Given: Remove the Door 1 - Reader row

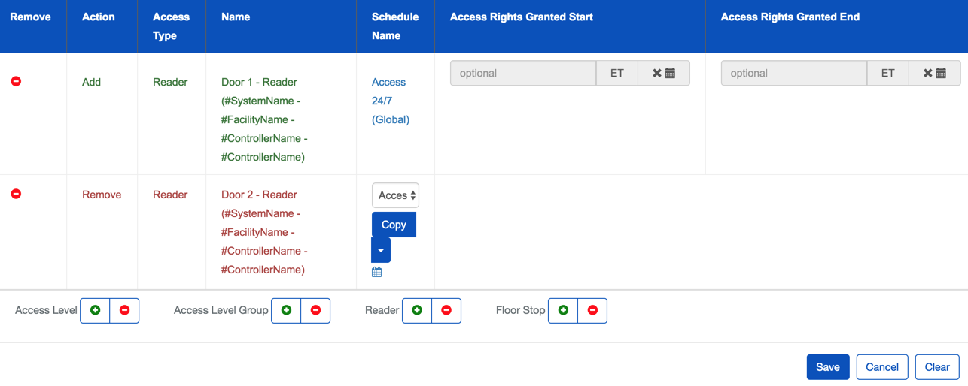Looking at the screenshot, I should point(16,81).
